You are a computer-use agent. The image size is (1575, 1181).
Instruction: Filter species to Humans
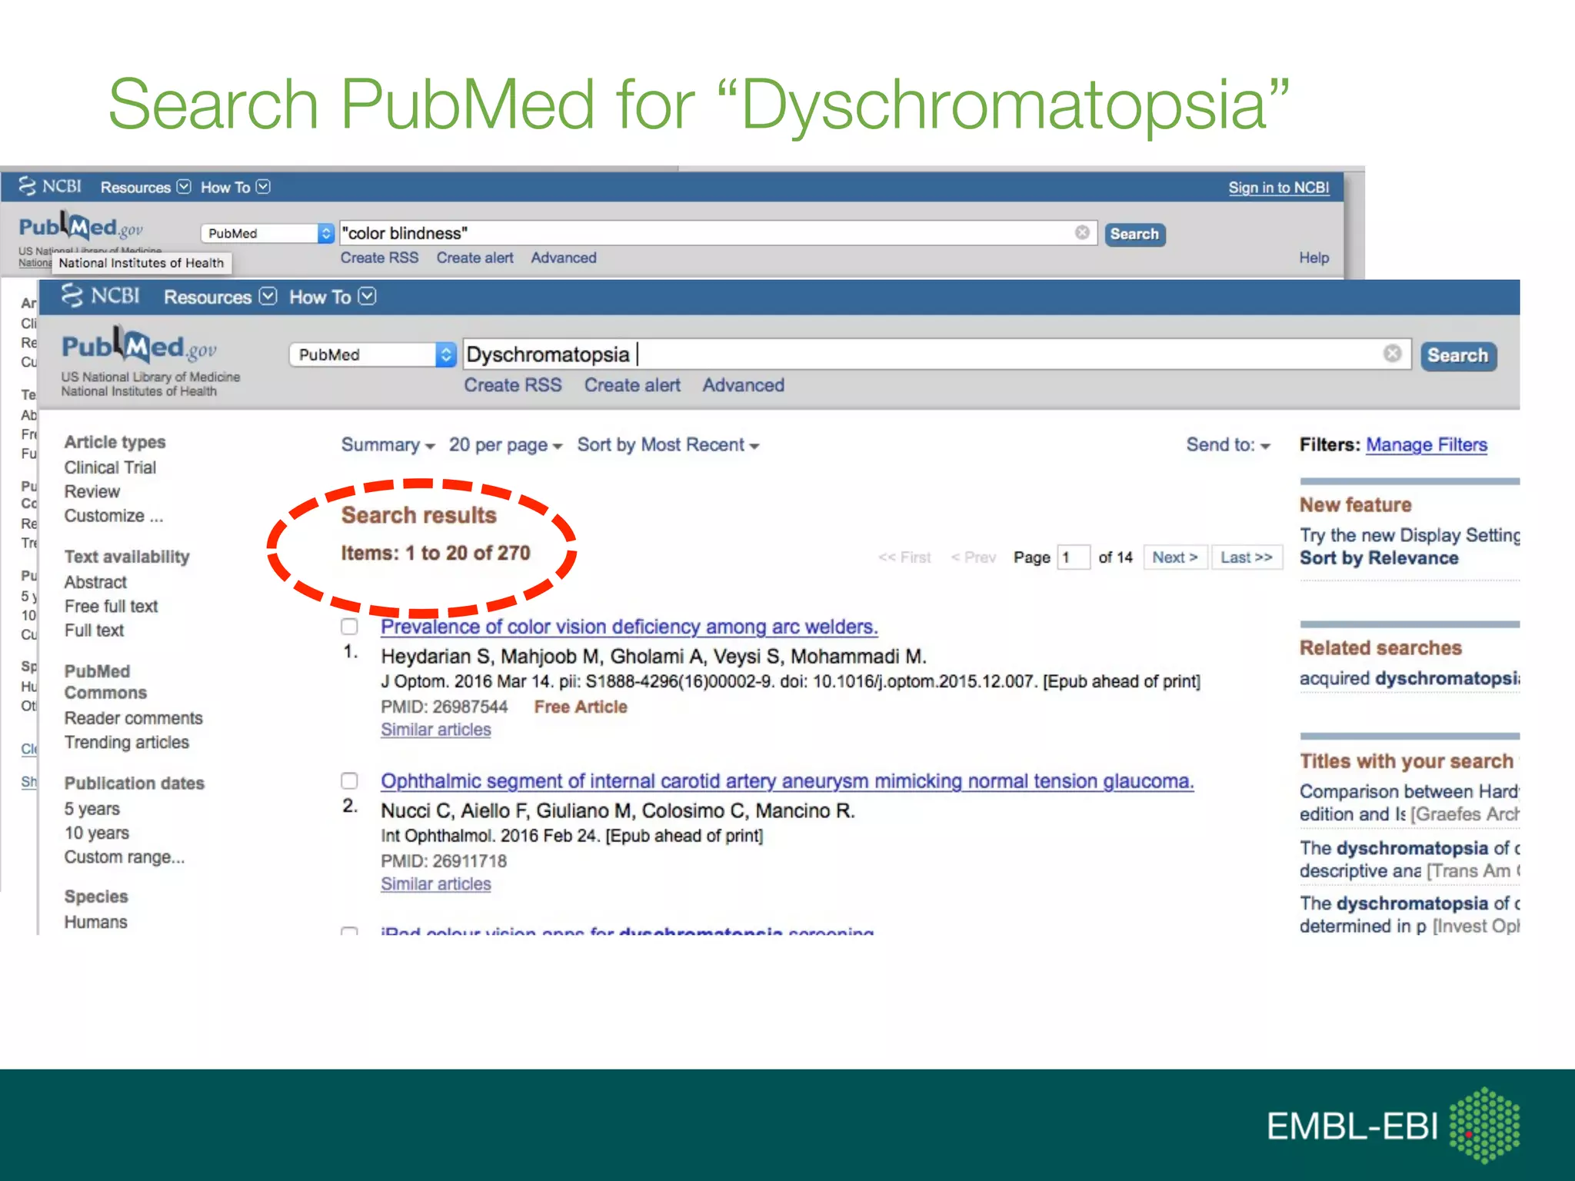(x=96, y=922)
